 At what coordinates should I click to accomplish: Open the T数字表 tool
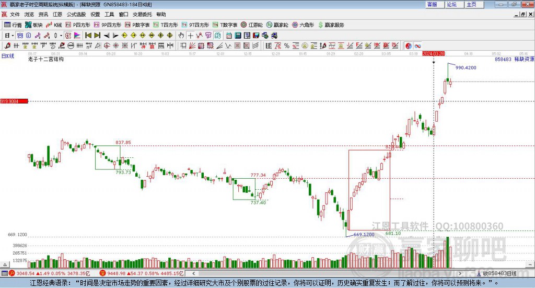point(225,25)
